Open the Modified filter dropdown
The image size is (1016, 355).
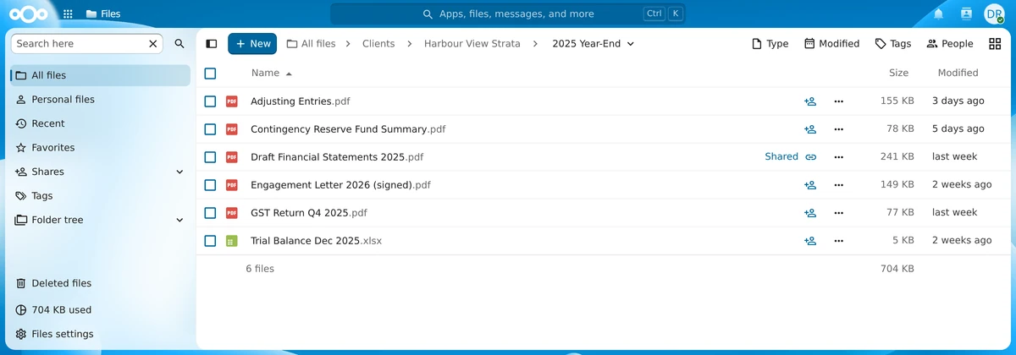831,43
